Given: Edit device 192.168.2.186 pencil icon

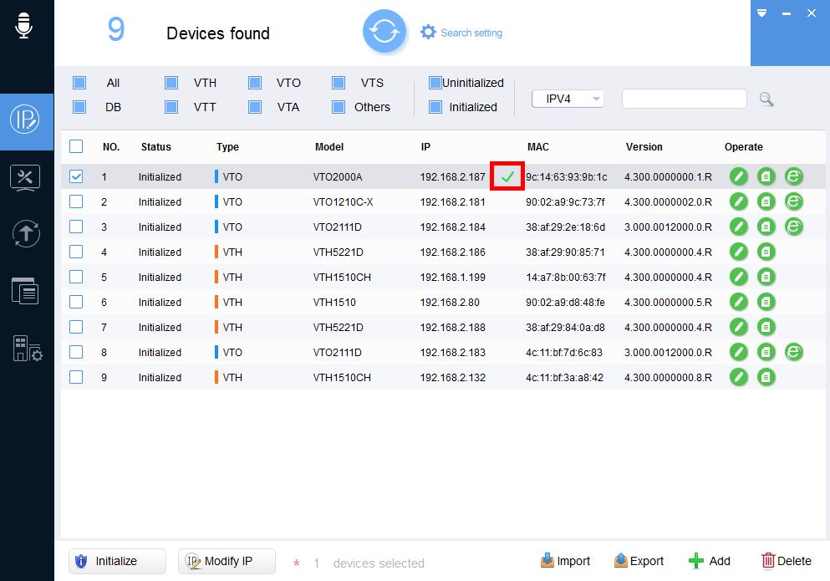Looking at the screenshot, I should [739, 252].
